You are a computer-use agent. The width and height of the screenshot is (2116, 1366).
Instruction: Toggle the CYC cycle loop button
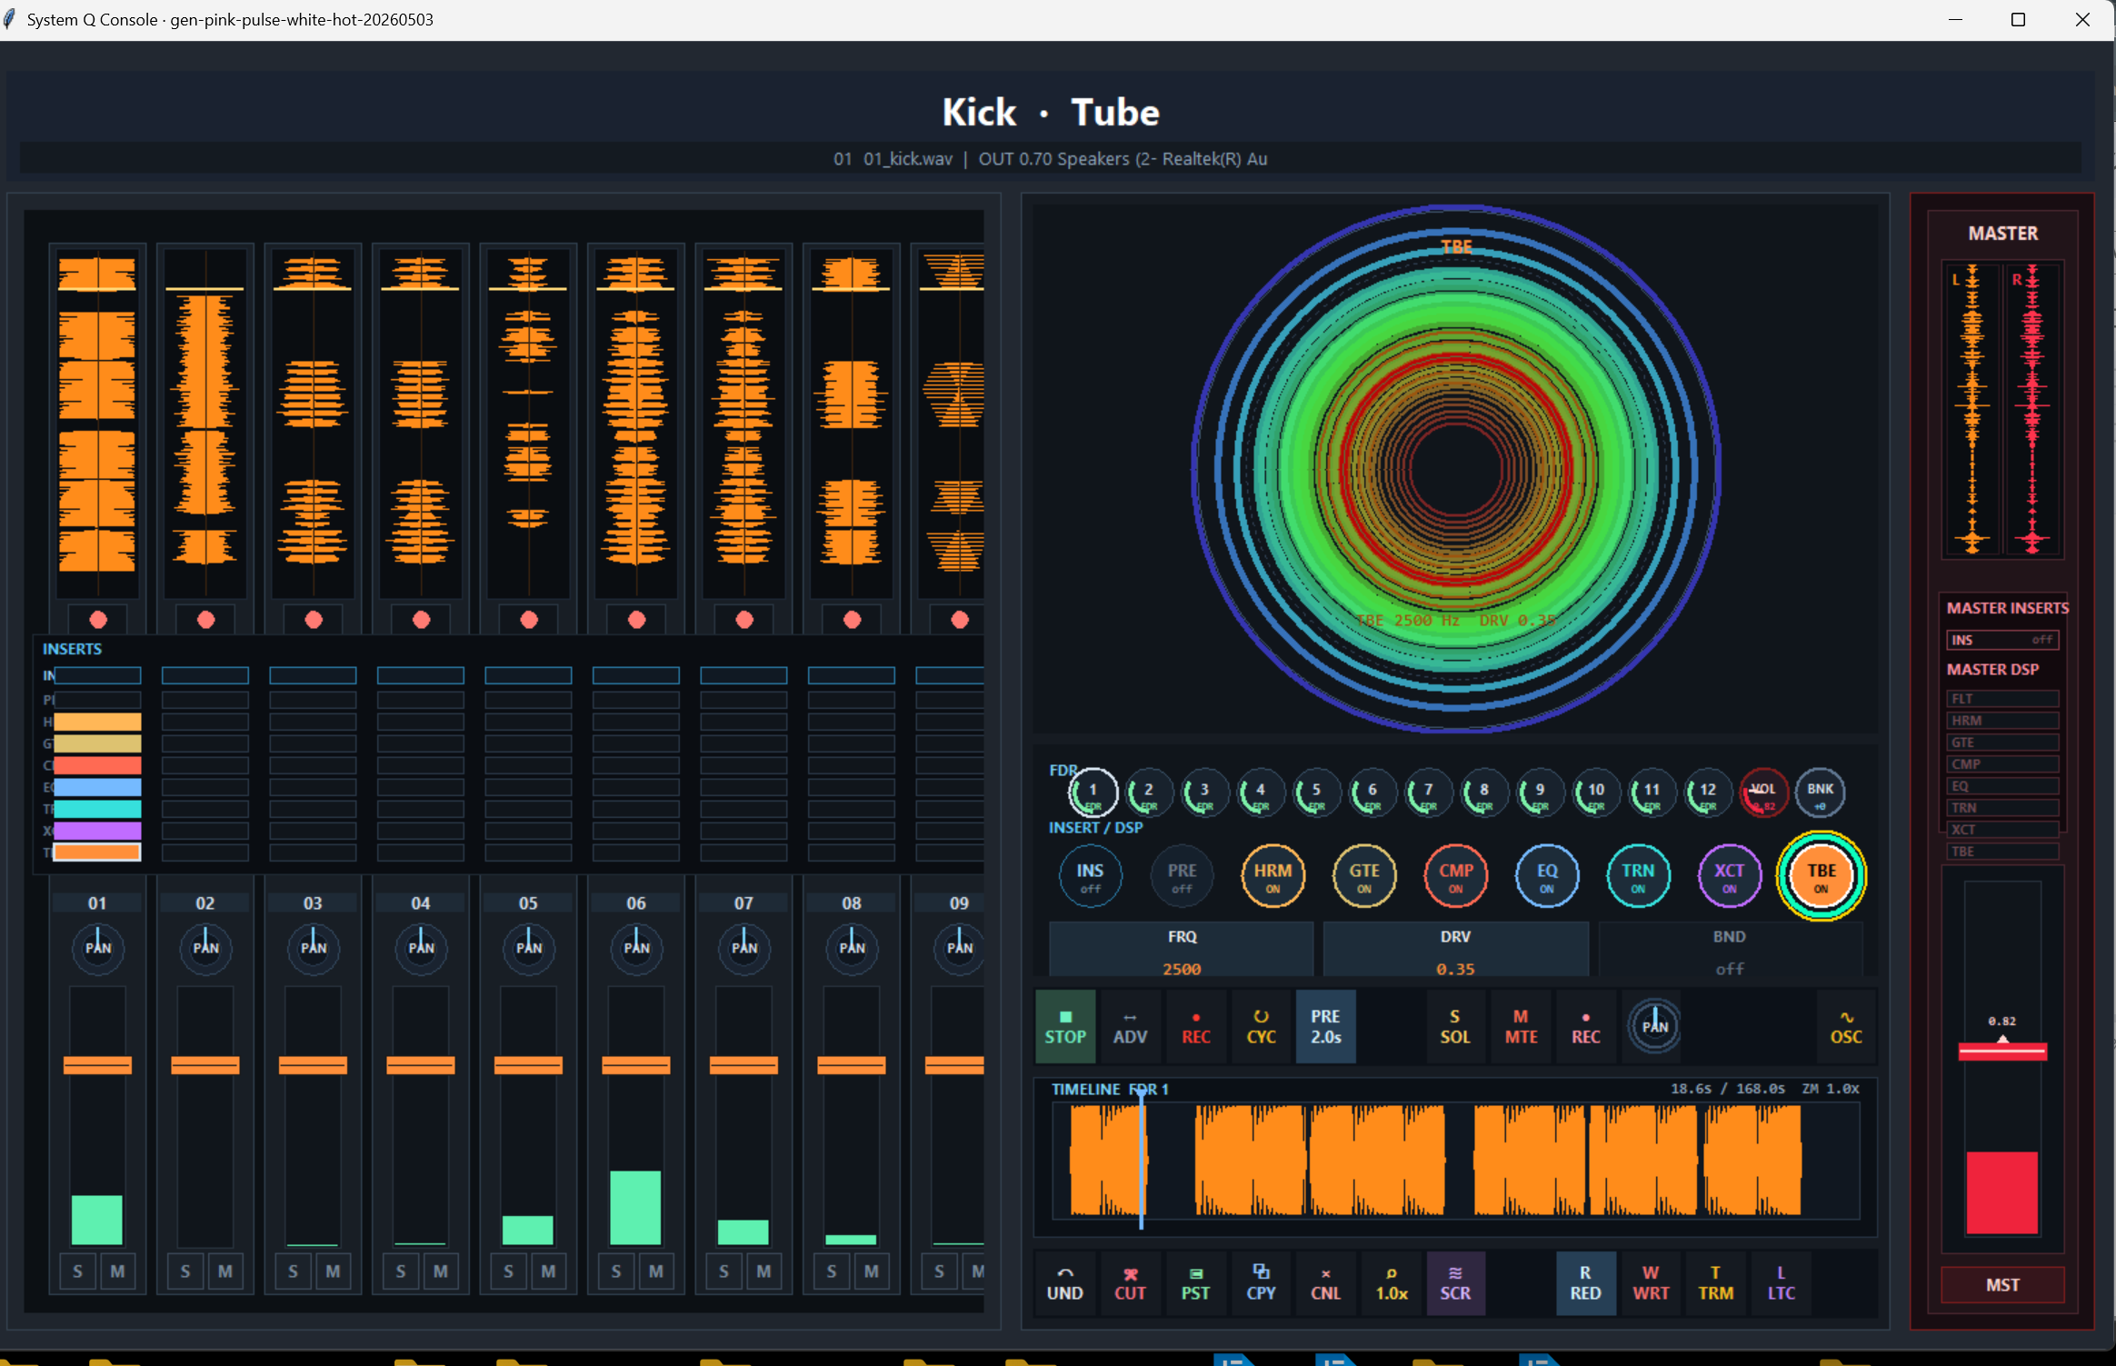pos(1261,1026)
